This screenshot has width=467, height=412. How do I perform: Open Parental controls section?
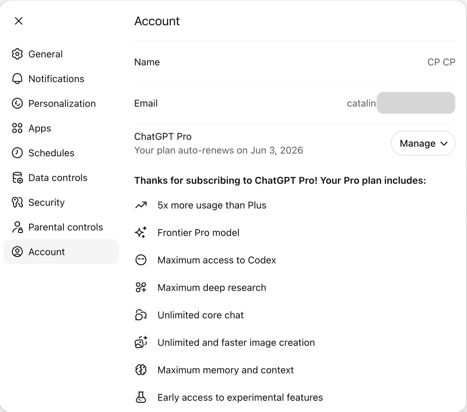pyautogui.click(x=61, y=227)
